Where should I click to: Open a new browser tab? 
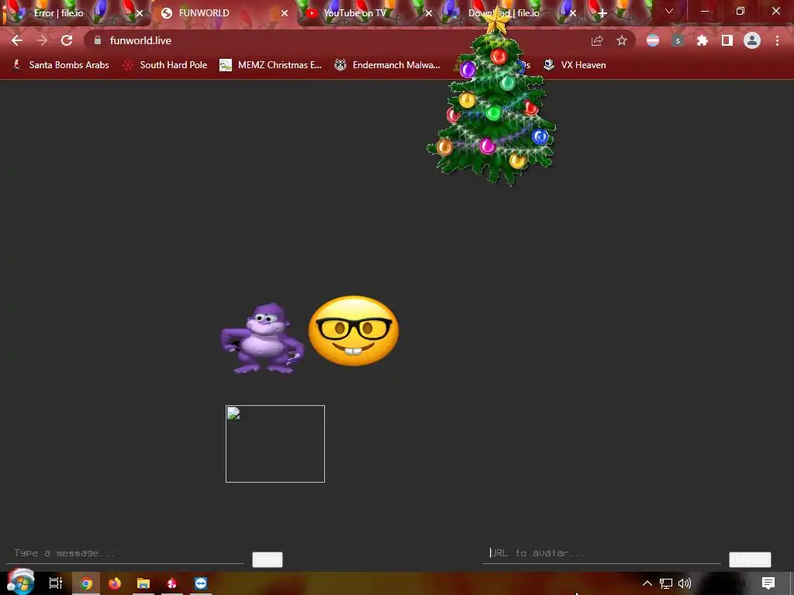602,13
